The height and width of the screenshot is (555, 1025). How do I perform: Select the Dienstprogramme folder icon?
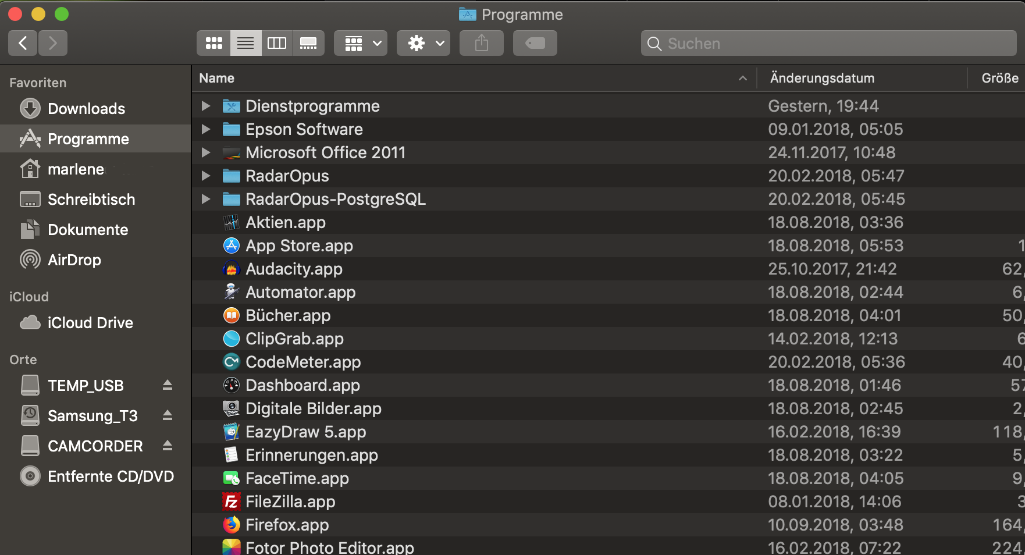(x=232, y=106)
